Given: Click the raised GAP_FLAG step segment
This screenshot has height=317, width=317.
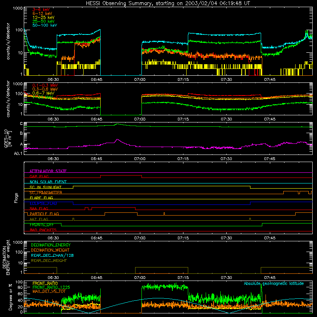Looking at the screenshot, I should click(121, 175).
